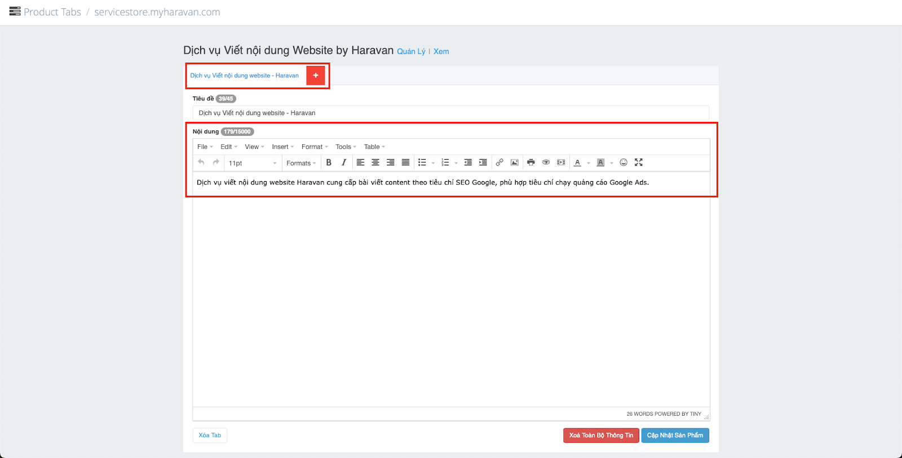Open the Insert menu in the editor

coord(283,147)
